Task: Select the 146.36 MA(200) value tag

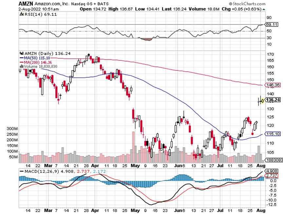Action: [x=273, y=85]
